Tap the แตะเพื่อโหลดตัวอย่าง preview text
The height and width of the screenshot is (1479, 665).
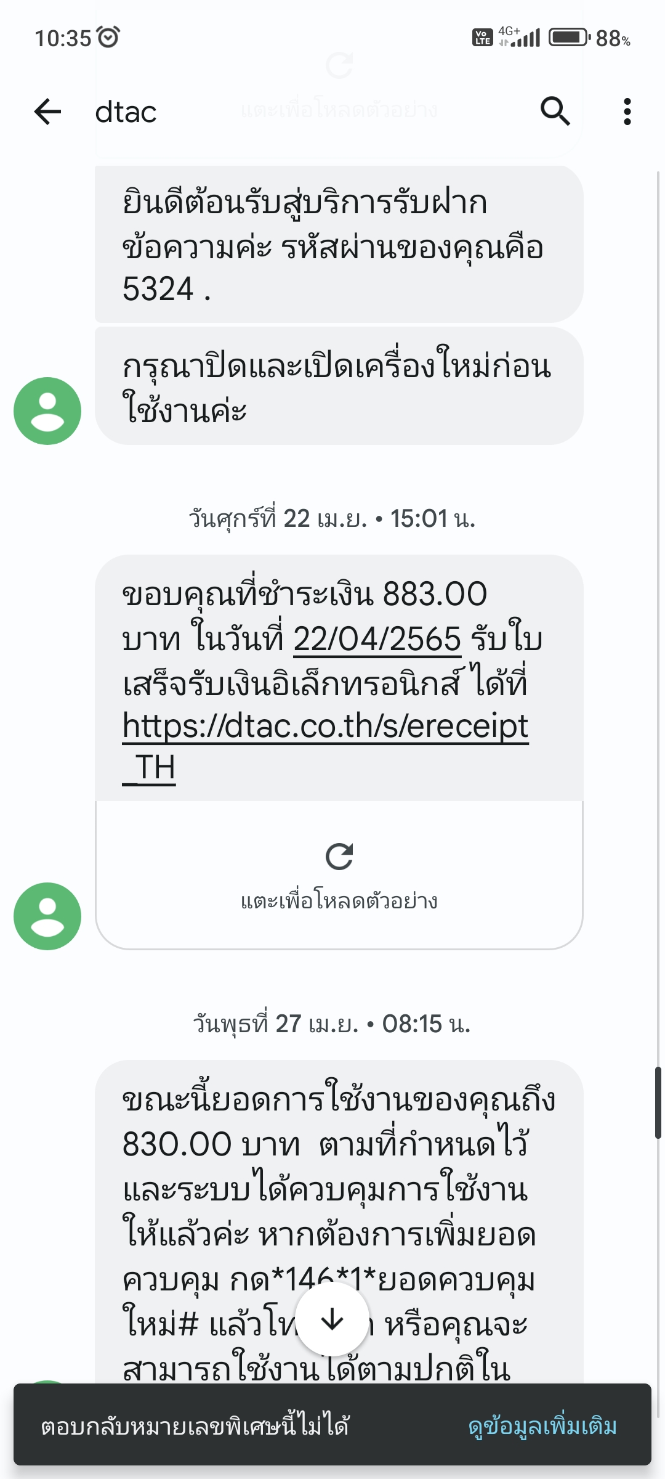pos(339,902)
